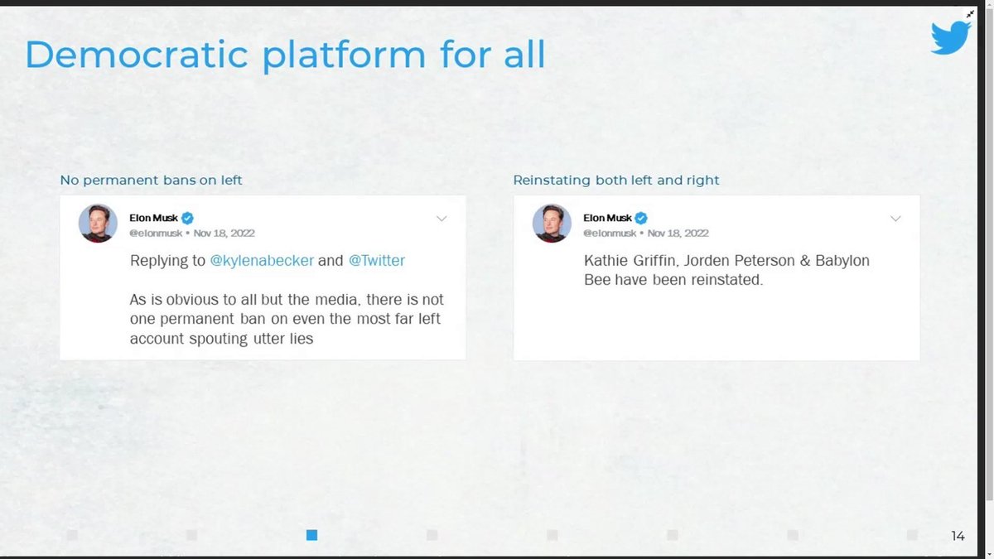
Task: Click the slide title Democratic platform for all
Action: pos(285,54)
